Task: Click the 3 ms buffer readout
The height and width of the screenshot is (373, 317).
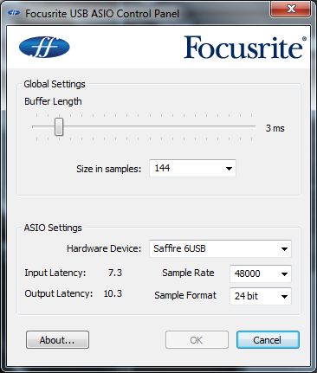Action: (275, 128)
